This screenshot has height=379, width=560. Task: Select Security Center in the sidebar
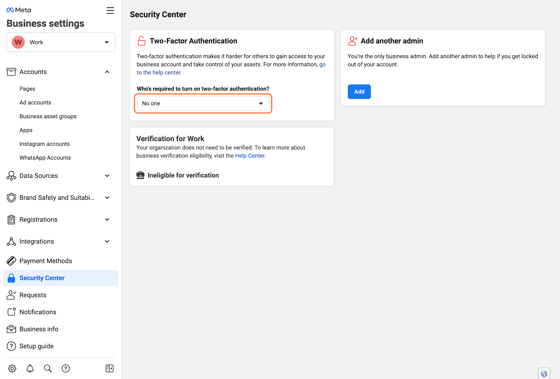tap(61, 278)
